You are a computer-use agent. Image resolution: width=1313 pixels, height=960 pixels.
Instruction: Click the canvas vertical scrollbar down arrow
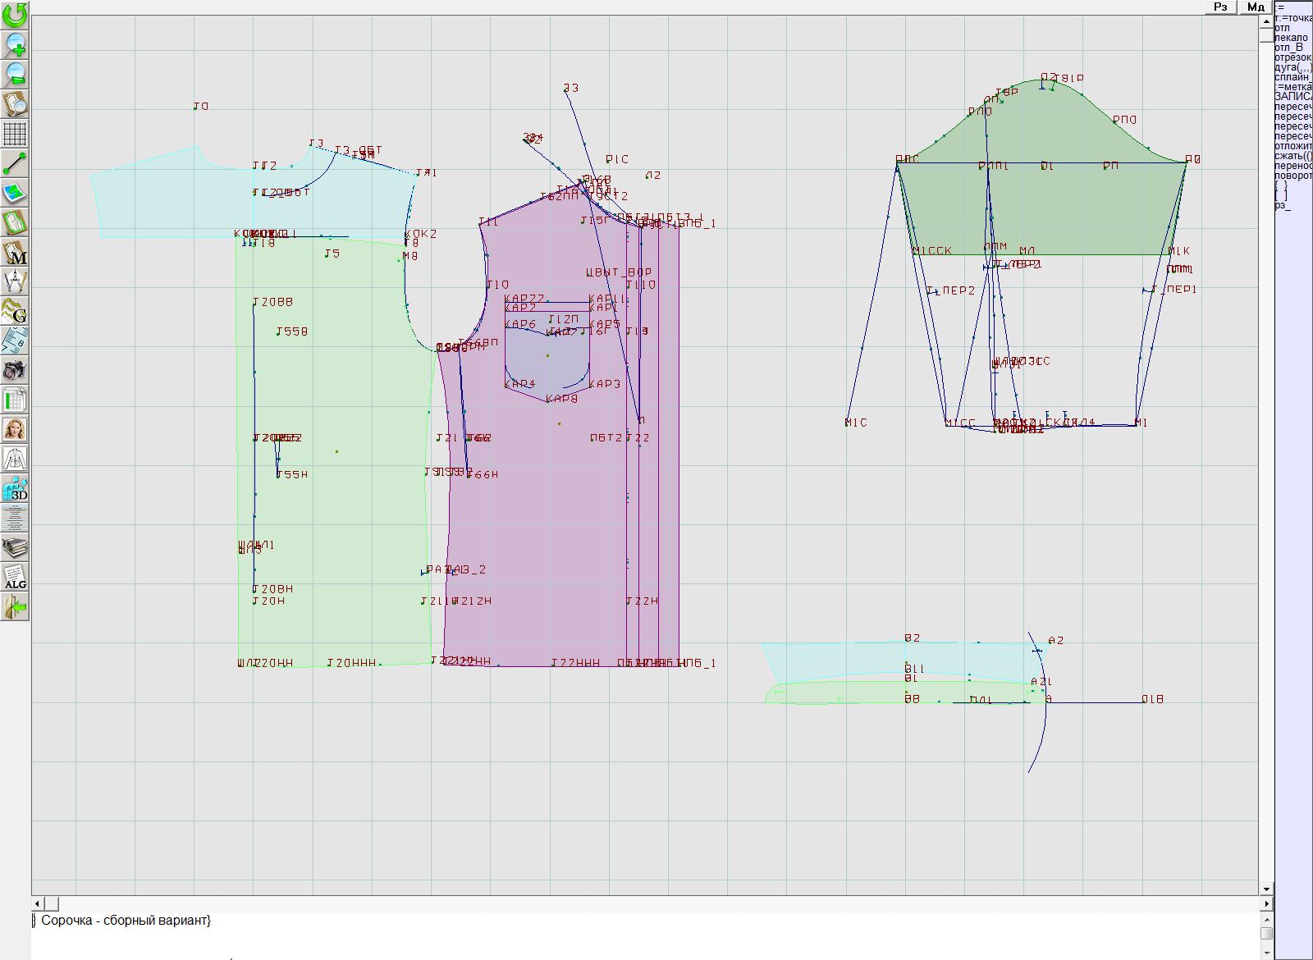pyautogui.click(x=1266, y=889)
